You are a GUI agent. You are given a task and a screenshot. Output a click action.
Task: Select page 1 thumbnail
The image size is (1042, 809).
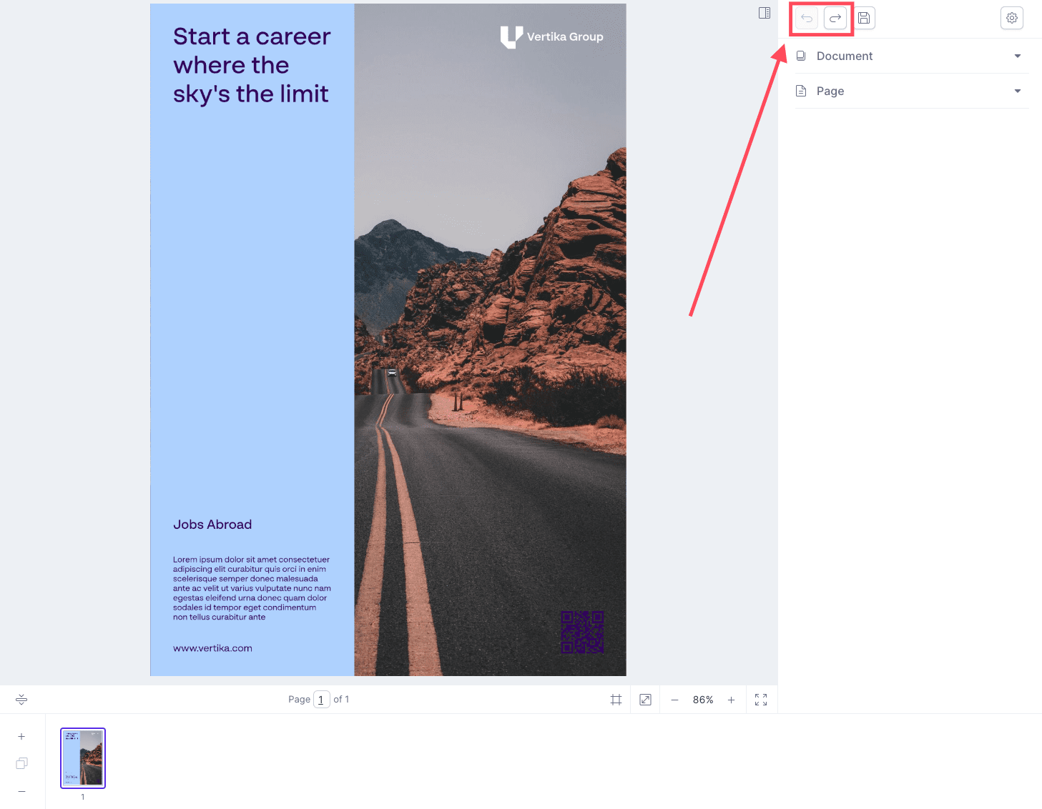pyautogui.click(x=83, y=758)
